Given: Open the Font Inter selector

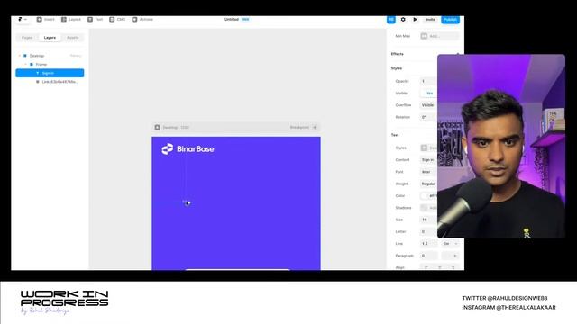Looking at the screenshot, I should coord(428,172).
